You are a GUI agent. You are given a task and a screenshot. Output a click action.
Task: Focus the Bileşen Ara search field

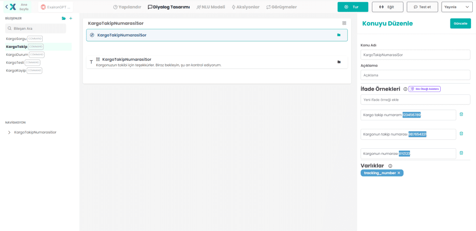tap(35, 28)
